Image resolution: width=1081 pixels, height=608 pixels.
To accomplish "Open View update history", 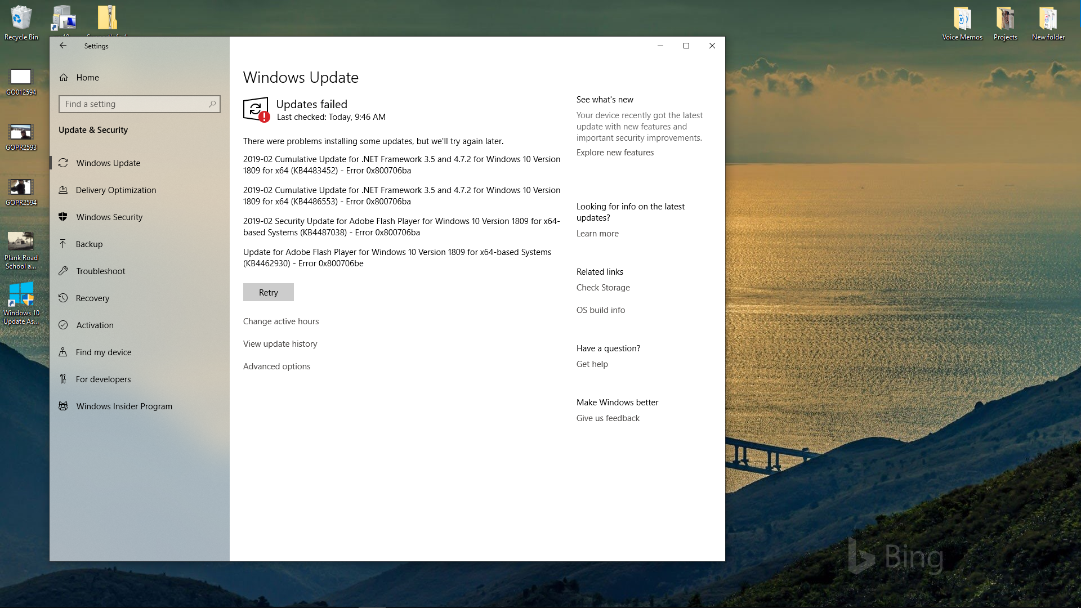I will click(280, 344).
